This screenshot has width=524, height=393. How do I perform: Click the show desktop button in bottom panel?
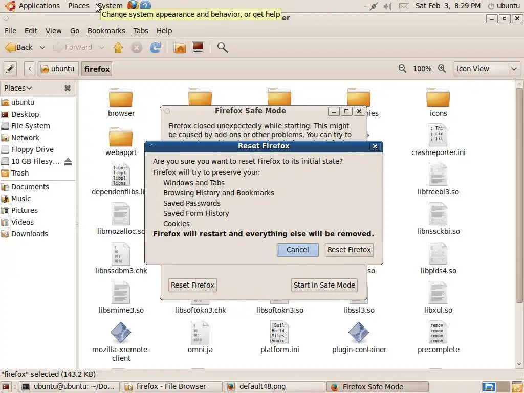coord(6,387)
